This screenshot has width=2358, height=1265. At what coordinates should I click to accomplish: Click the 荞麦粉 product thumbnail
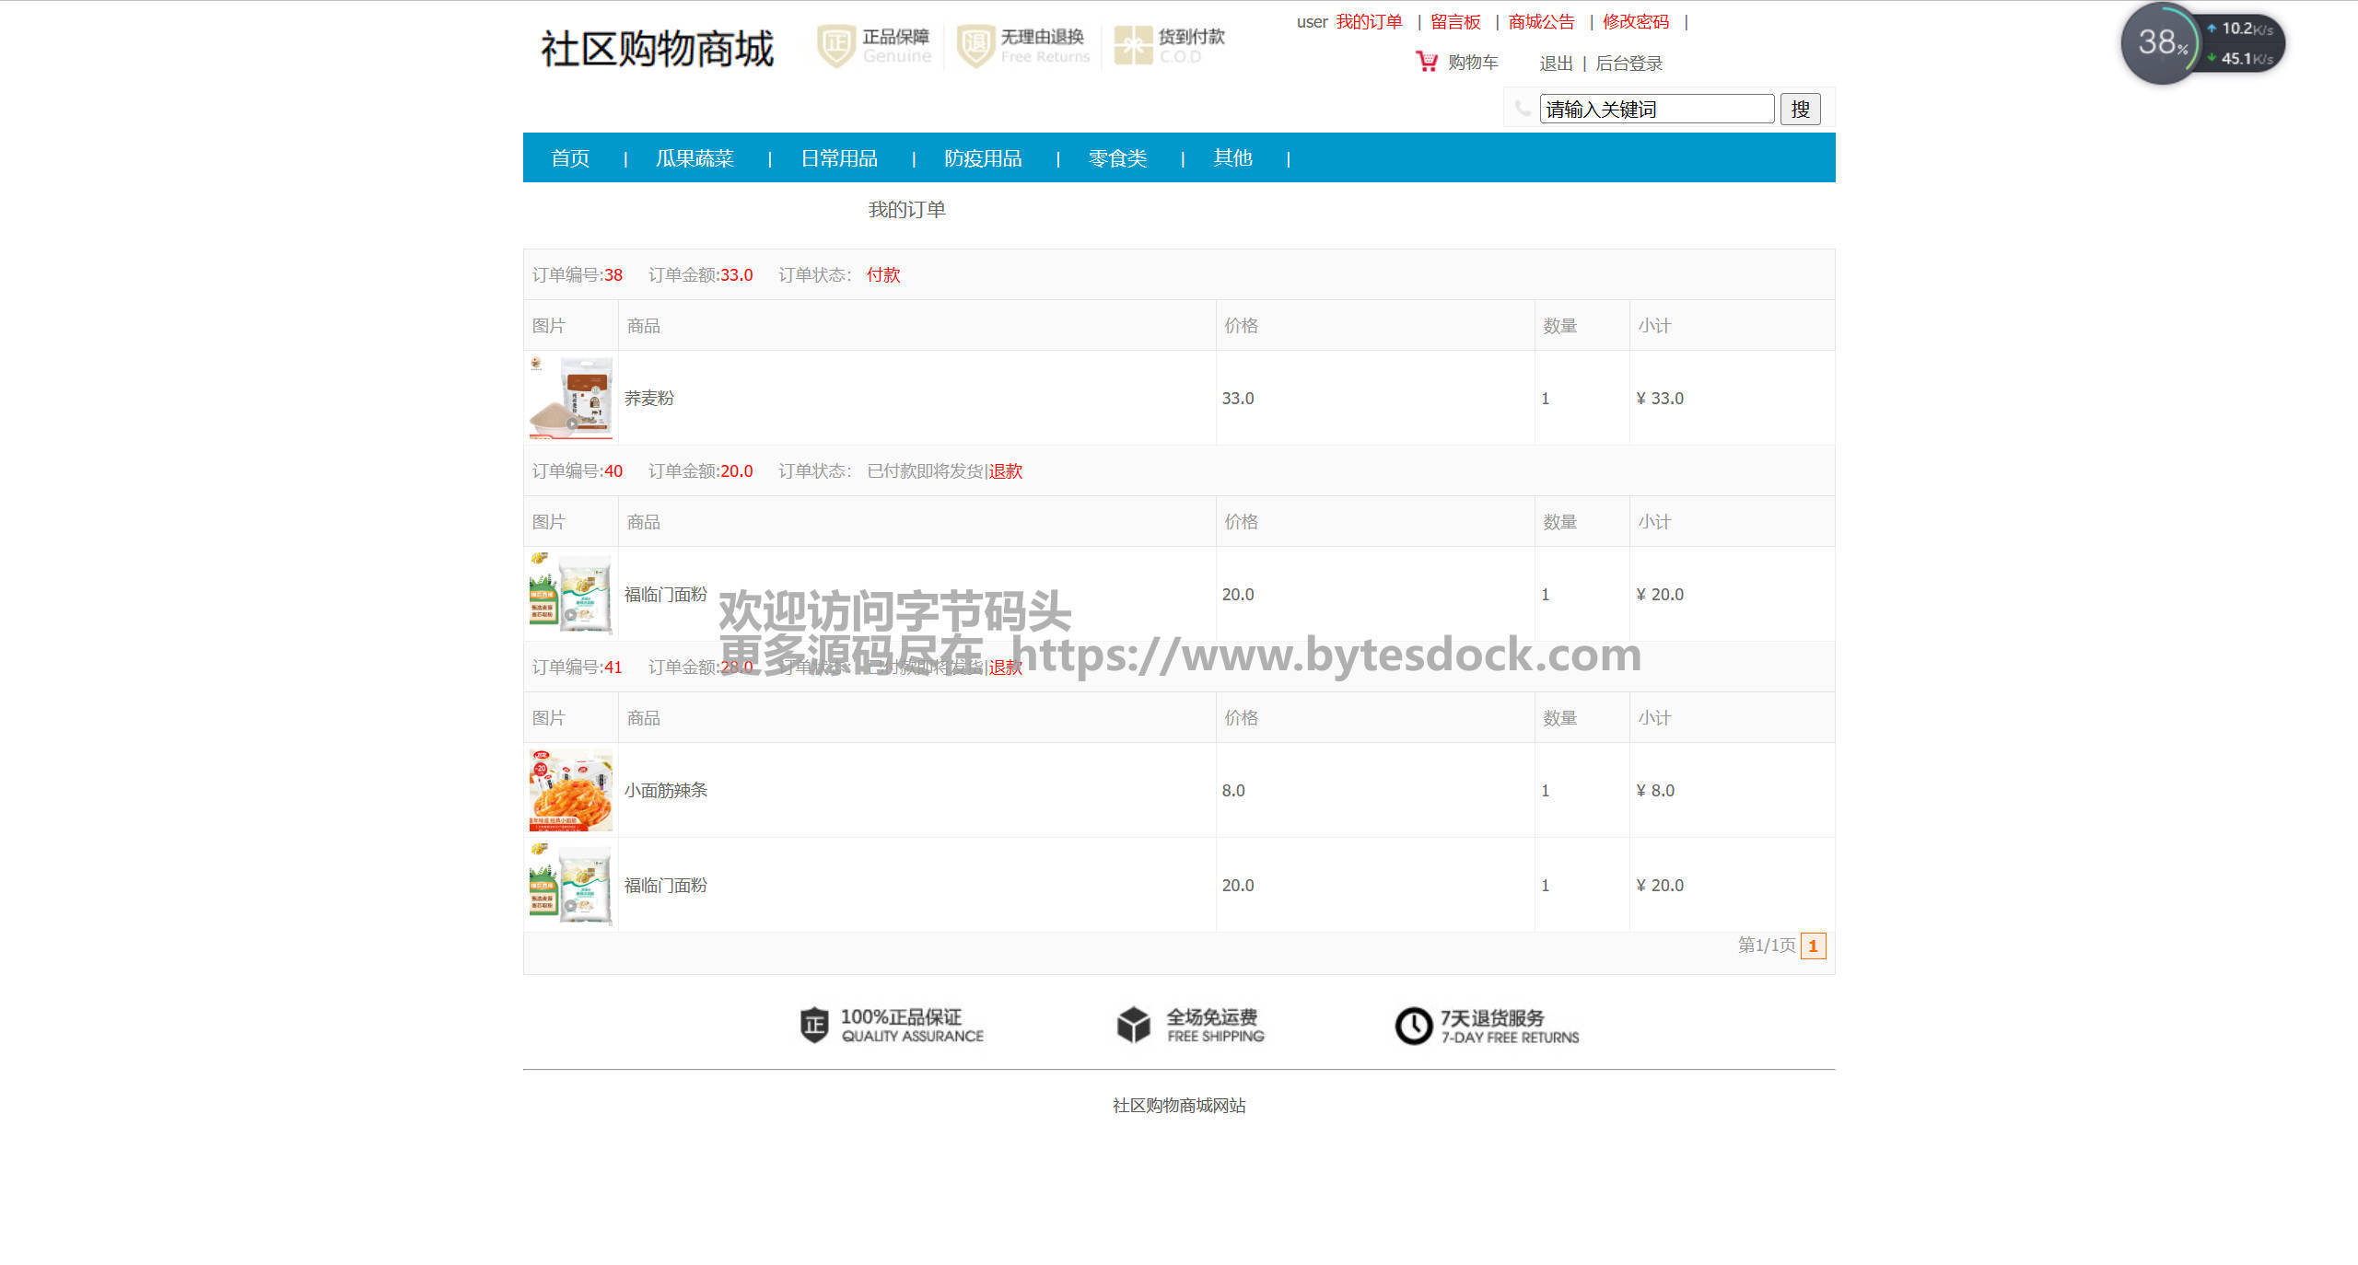point(571,398)
